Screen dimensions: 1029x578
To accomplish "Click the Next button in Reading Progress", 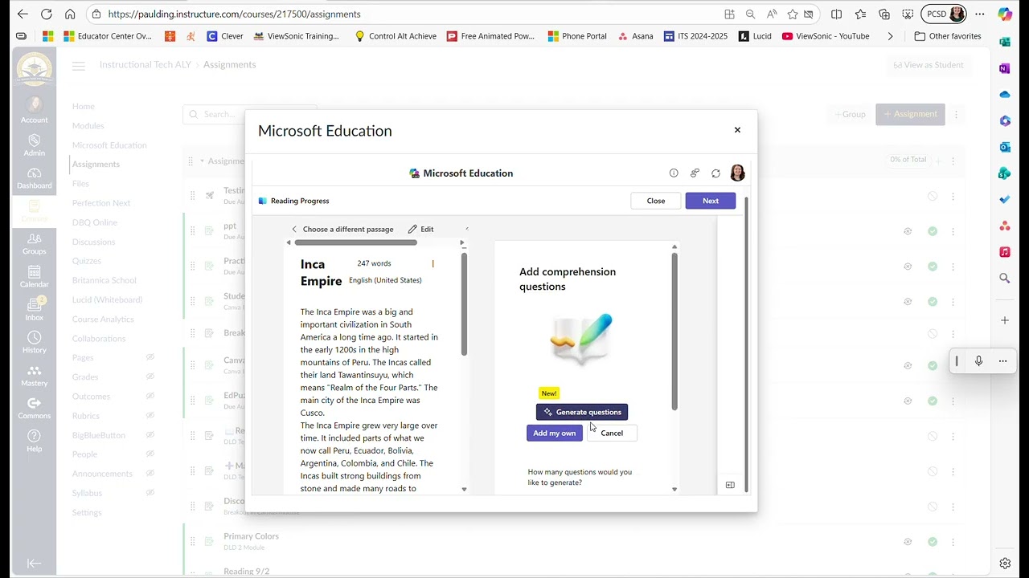I will (x=711, y=201).
